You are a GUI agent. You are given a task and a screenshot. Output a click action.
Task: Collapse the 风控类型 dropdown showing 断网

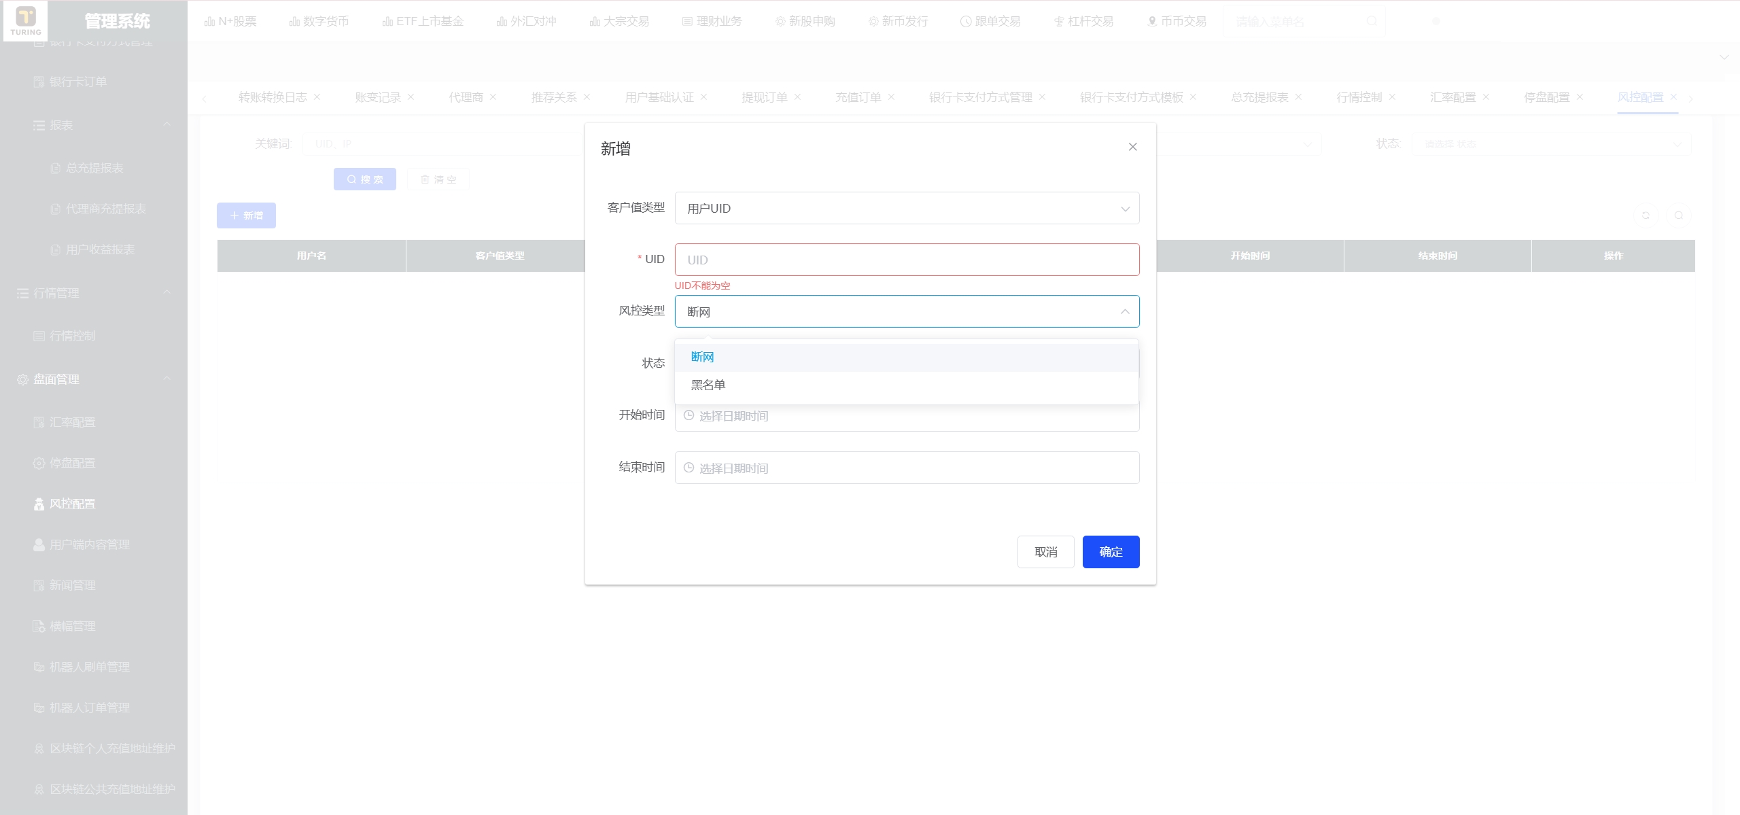[x=907, y=311]
